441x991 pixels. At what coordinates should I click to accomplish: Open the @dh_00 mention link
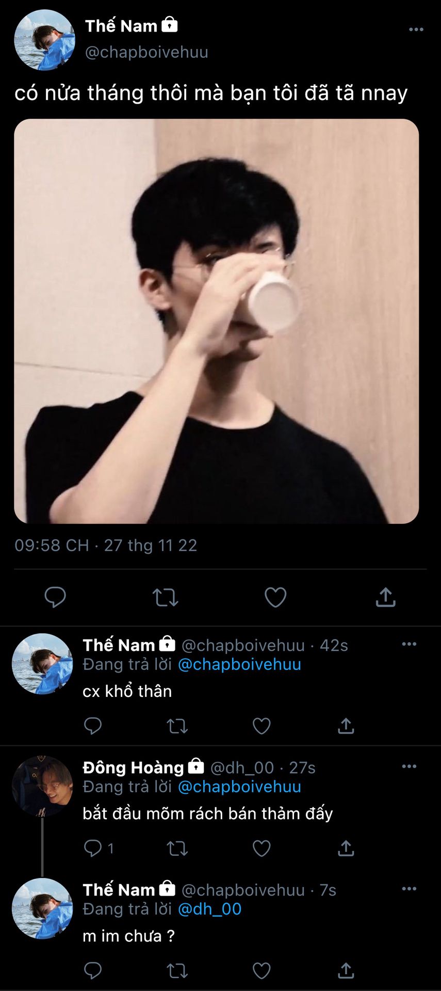[x=209, y=909]
